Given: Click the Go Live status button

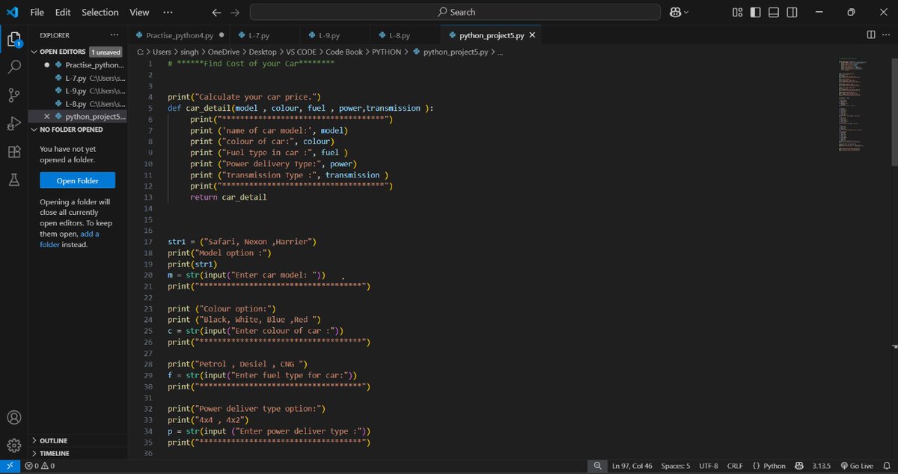Looking at the screenshot, I should click(856, 466).
